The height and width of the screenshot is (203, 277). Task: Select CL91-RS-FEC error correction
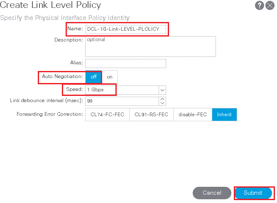click(x=151, y=115)
